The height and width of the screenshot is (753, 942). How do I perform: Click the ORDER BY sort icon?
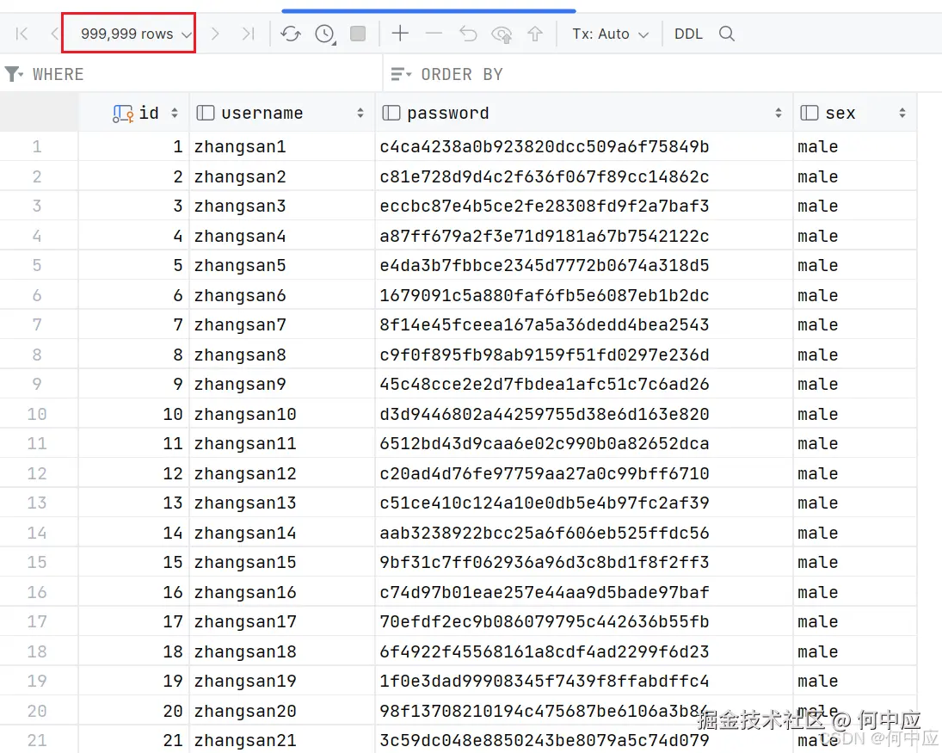[401, 75]
